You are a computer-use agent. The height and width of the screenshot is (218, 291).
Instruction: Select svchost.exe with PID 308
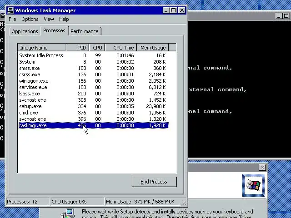pos(94,100)
